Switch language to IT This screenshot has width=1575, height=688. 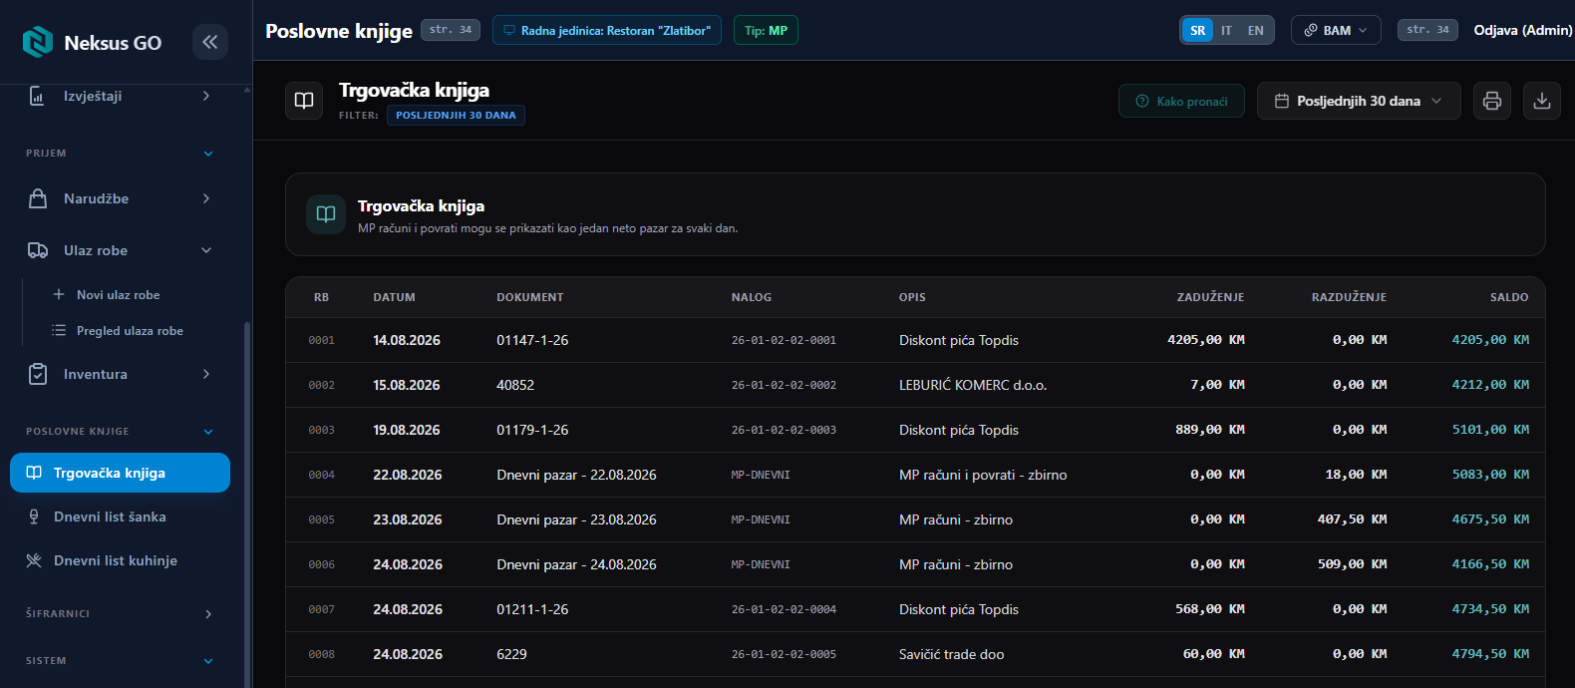click(x=1226, y=30)
